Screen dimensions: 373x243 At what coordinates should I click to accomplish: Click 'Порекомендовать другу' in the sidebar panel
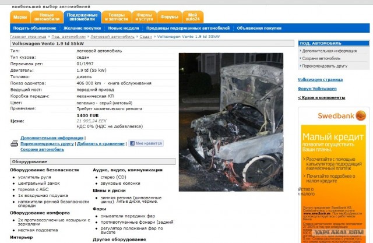tap(325, 66)
